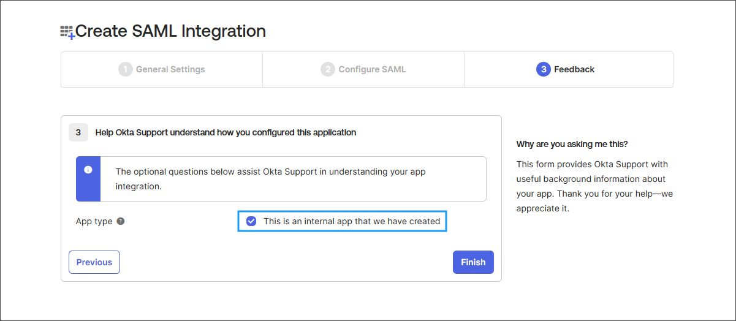Go back with the Previous button
The height and width of the screenshot is (321, 736).
pyautogui.click(x=94, y=262)
